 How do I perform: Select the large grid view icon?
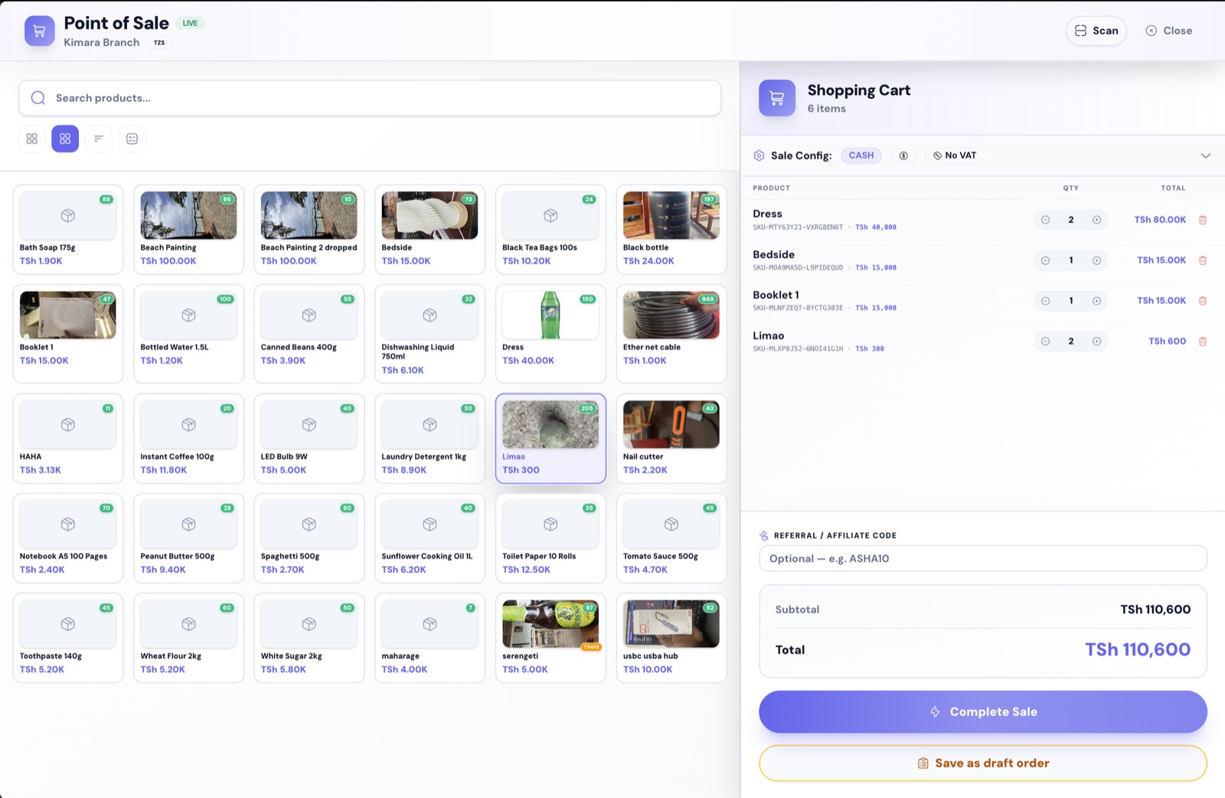[x=31, y=139]
